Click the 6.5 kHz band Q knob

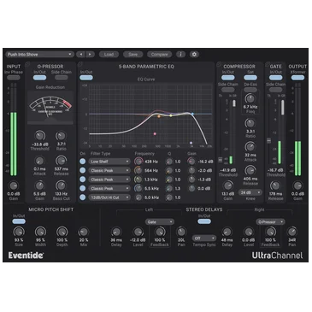click(x=169, y=188)
